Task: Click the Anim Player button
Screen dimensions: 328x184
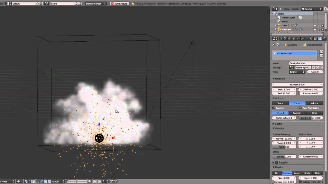Action: pos(119,4)
